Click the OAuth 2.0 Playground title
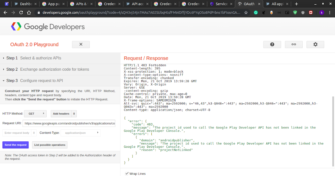 coord(34,44)
